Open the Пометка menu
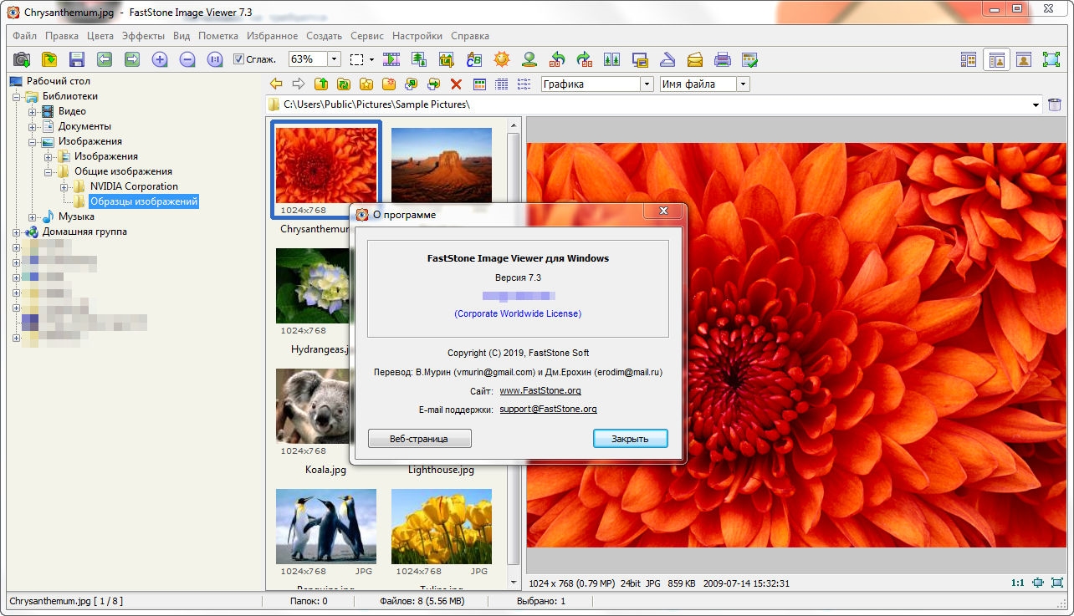 tap(218, 36)
